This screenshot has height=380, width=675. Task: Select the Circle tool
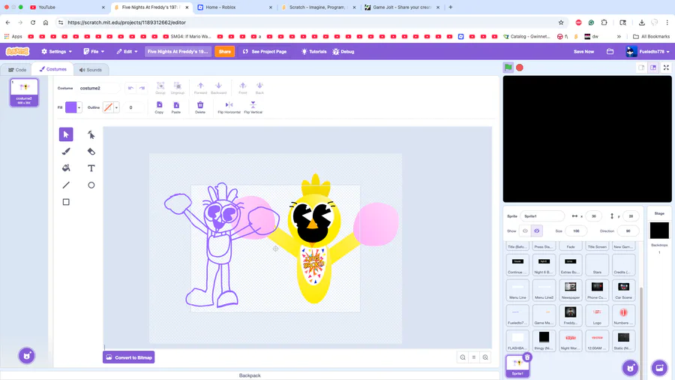pyautogui.click(x=91, y=185)
